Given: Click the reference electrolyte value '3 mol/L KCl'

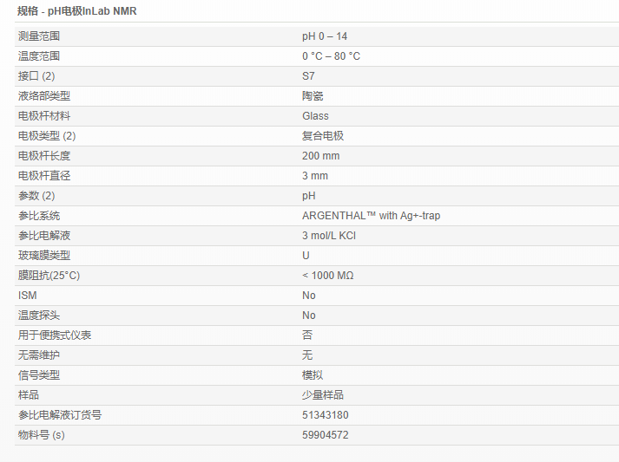Looking at the screenshot, I should [x=329, y=236].
